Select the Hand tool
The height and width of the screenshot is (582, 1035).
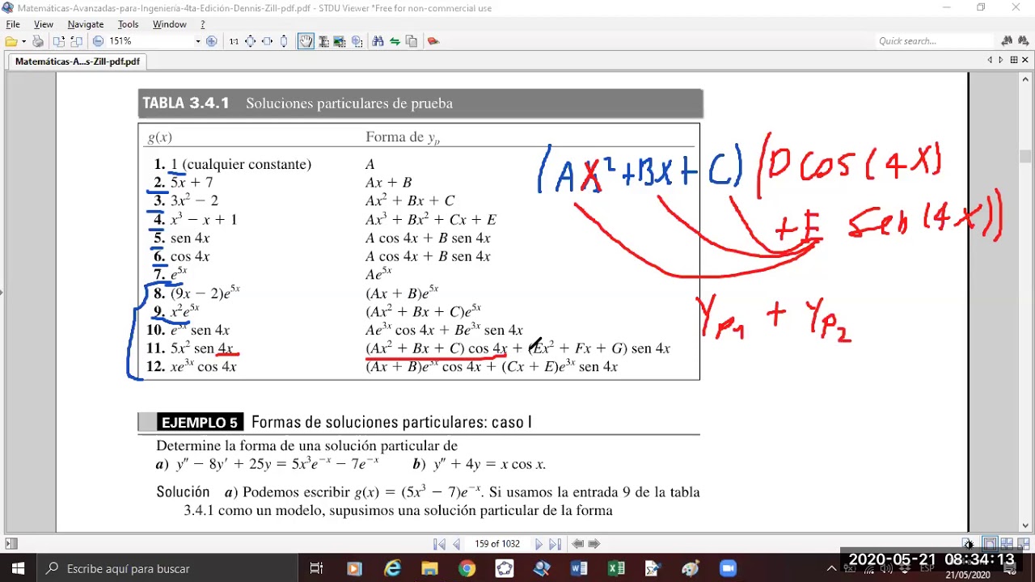[306, 41]
